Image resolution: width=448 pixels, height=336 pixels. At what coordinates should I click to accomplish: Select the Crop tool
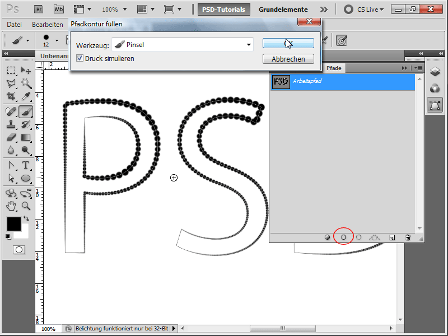11,96
